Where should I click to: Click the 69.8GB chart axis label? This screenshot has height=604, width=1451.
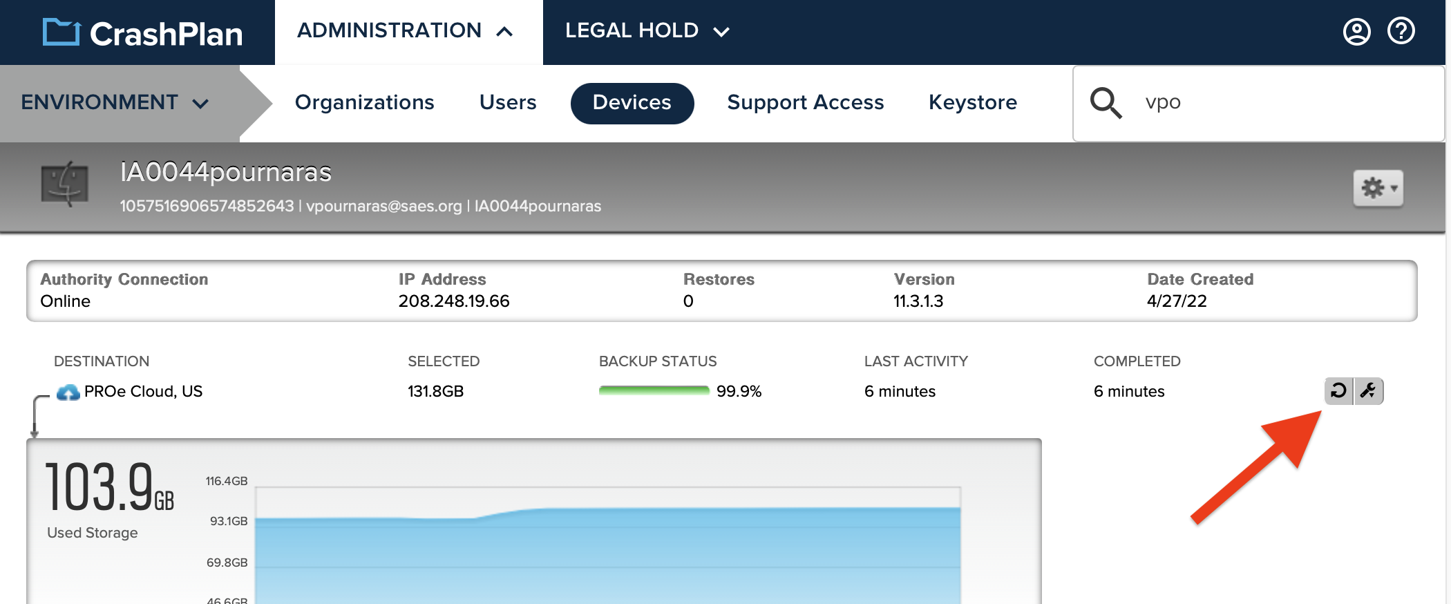tap(227, 563)
